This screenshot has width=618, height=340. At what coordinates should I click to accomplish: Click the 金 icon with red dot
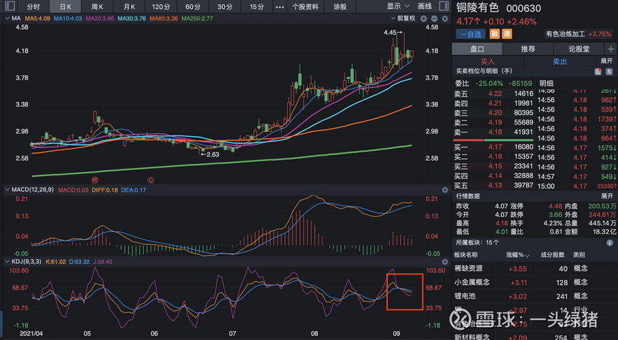pos(598,71)
